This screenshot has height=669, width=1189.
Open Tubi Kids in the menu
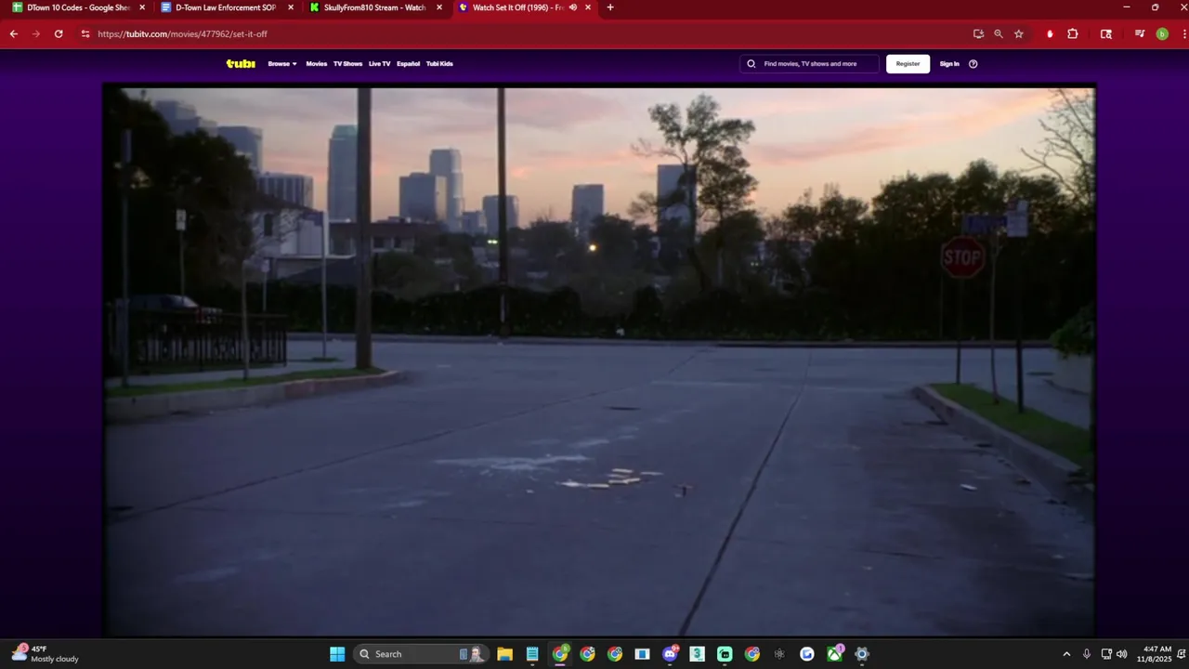[x=439, y=64]
